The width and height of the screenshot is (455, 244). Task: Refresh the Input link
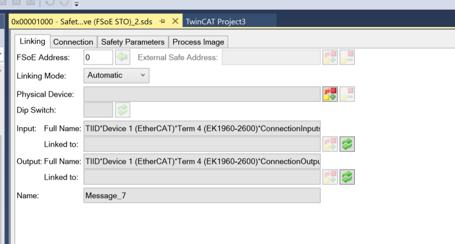pos(347,144)
